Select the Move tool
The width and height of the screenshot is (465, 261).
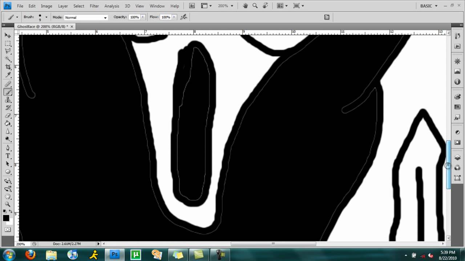8,36
